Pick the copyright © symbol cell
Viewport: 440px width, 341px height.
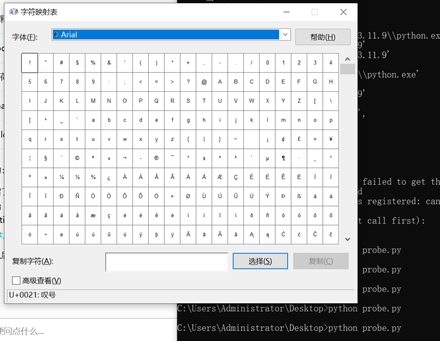[x=77, y=158]
